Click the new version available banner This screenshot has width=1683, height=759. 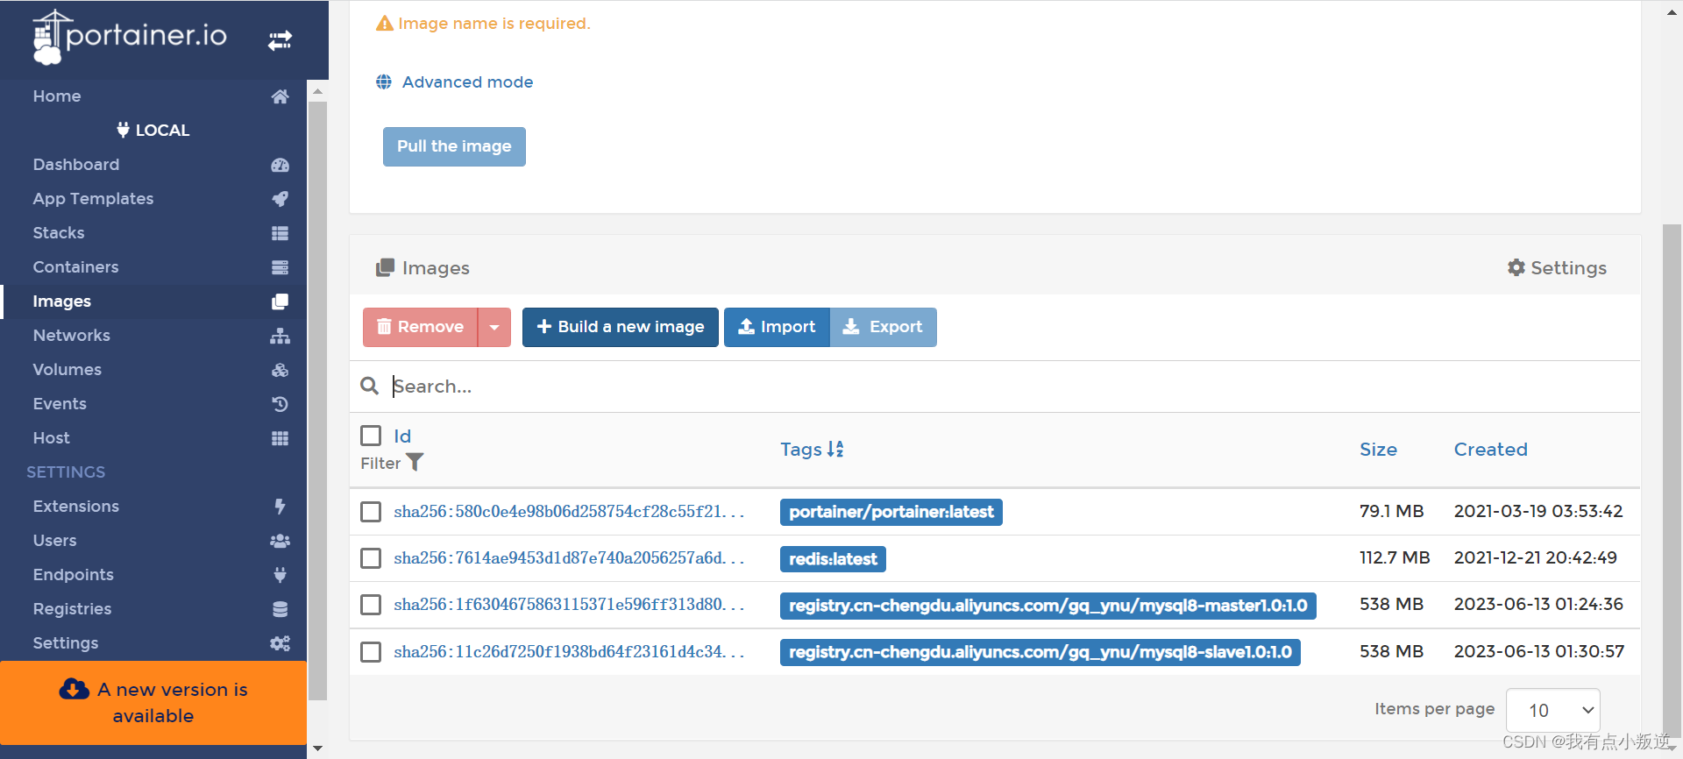coord(153,703)
